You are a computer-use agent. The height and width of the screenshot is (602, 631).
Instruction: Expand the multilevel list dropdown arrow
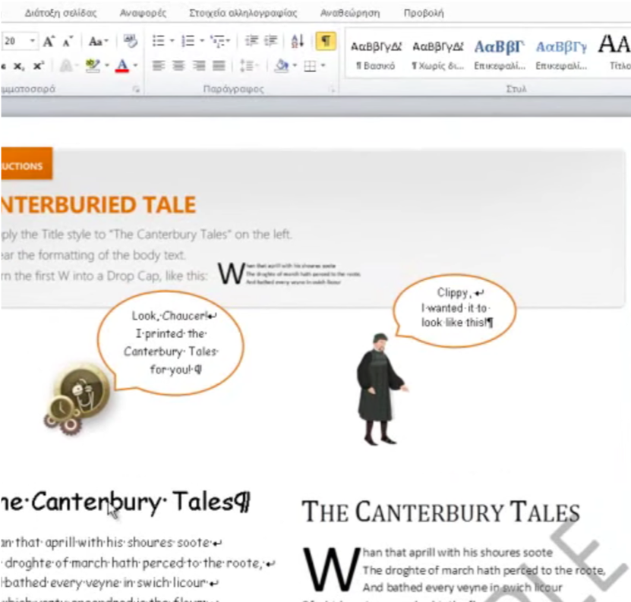(x=228, y=41)
